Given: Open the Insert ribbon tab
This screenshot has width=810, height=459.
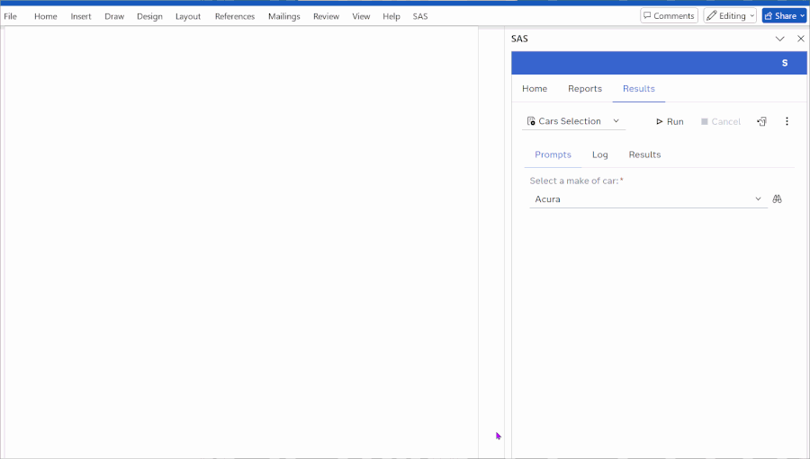Looking at the screenshot, I should 81,16.
